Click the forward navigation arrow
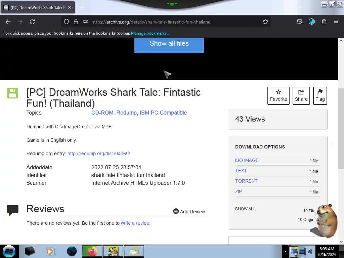344x258 pixels. pos(20,22)
